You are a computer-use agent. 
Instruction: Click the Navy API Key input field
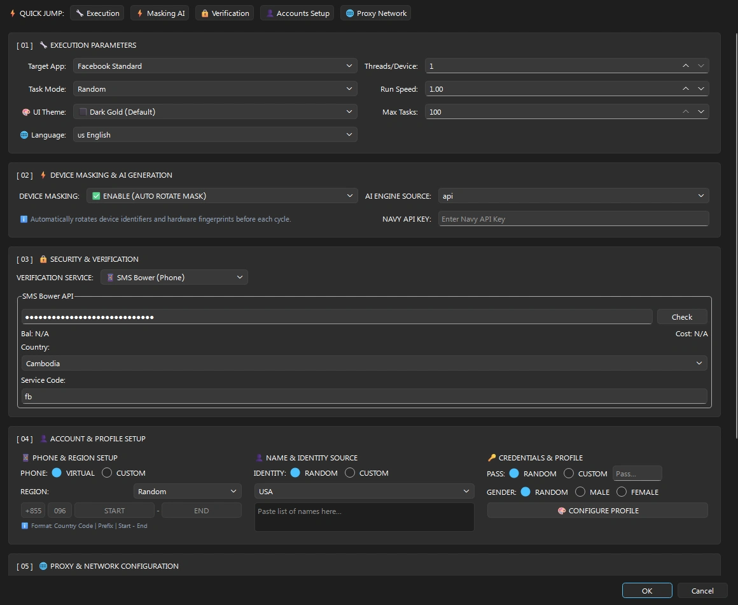[x=573, y=218]
